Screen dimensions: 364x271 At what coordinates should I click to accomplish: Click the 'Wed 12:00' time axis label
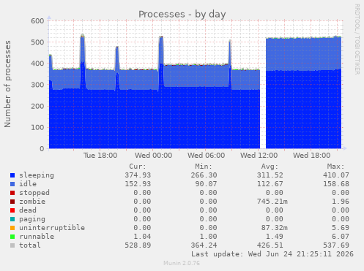pos(259,156)
